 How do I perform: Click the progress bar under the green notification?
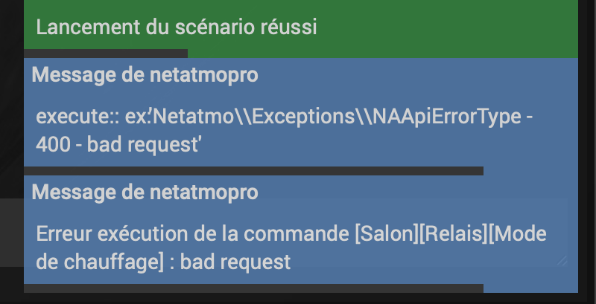[x=105, y=53]
